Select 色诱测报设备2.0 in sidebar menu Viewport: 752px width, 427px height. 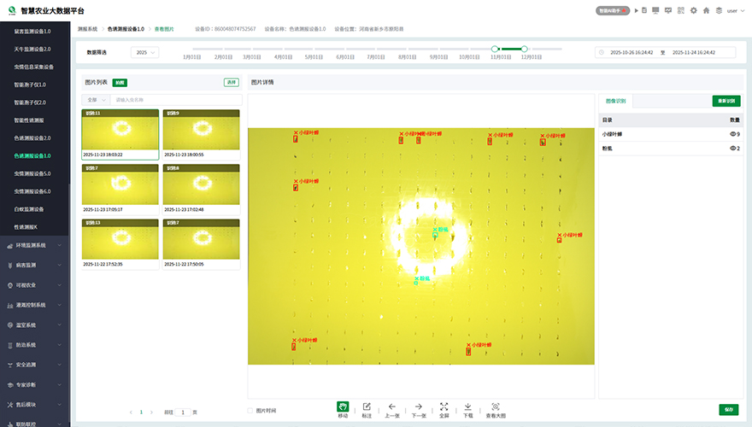point(32,138)
